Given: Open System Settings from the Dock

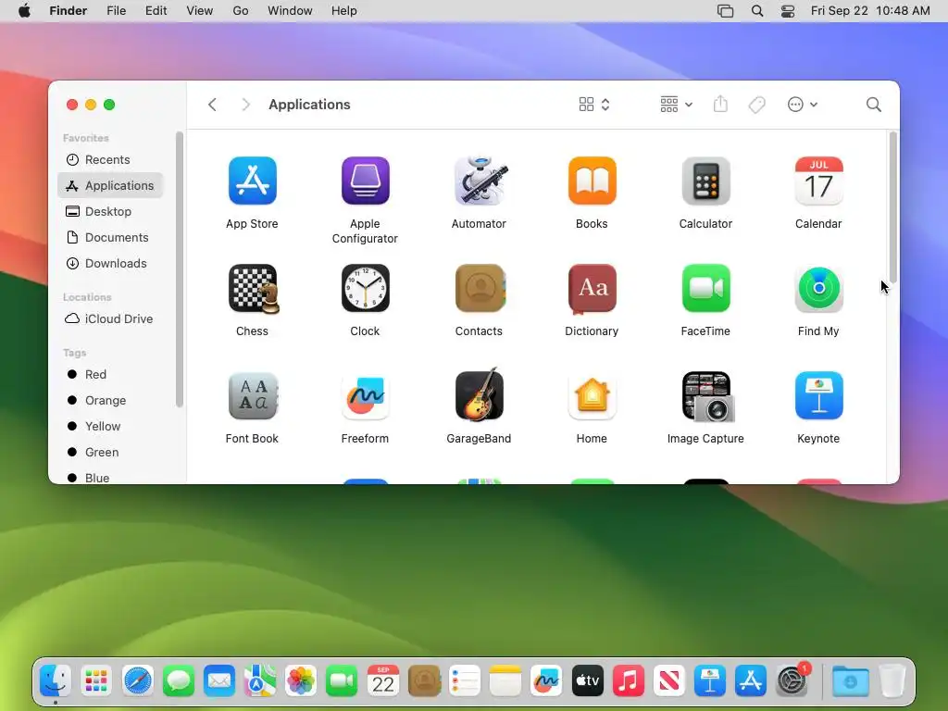Looking at the screenshot, I should pyautogui.click(x=792, y=681).
